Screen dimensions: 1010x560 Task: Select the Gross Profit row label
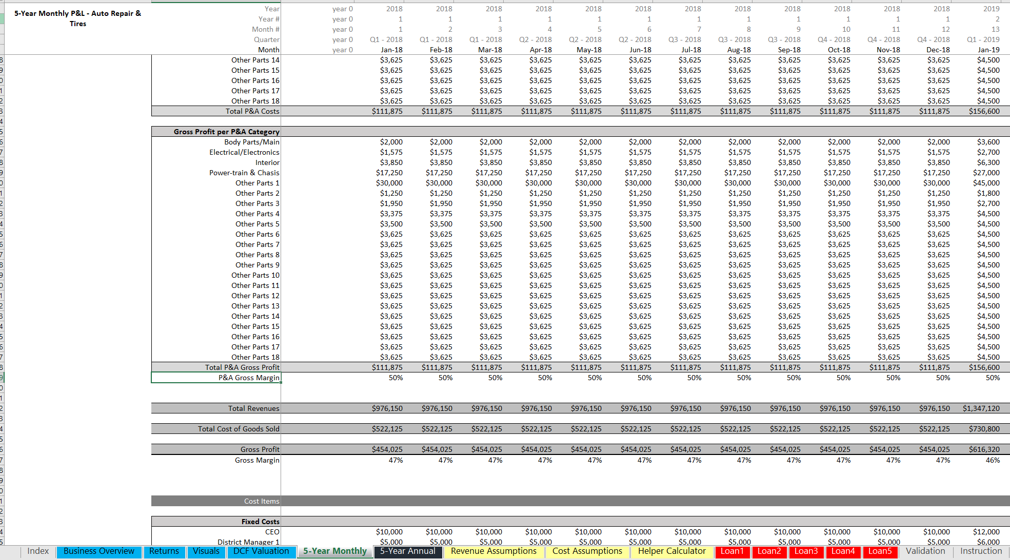point(260,449)
